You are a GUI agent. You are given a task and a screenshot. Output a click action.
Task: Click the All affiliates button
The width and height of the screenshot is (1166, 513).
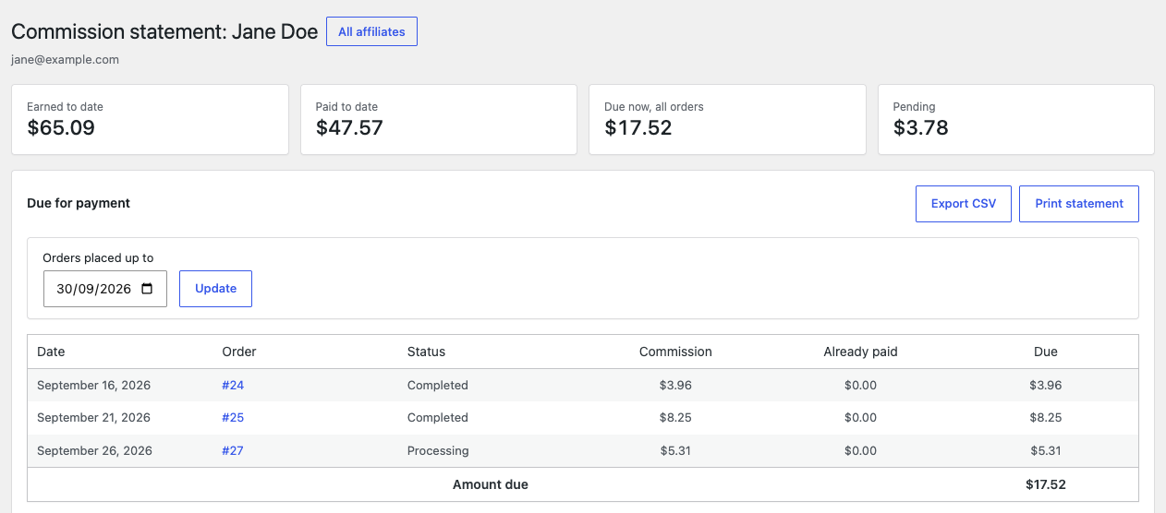[x=371, y=31]
